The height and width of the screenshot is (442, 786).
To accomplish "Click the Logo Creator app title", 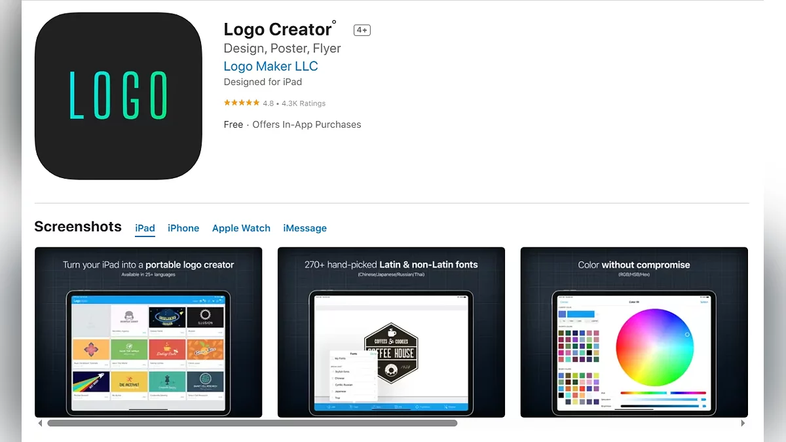I will coord(278,29).
